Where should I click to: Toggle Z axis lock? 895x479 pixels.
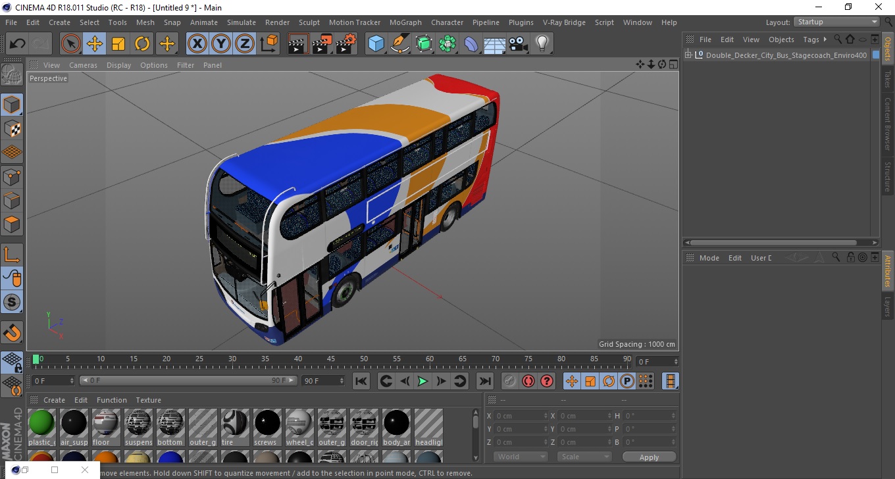tap(245, 44)
